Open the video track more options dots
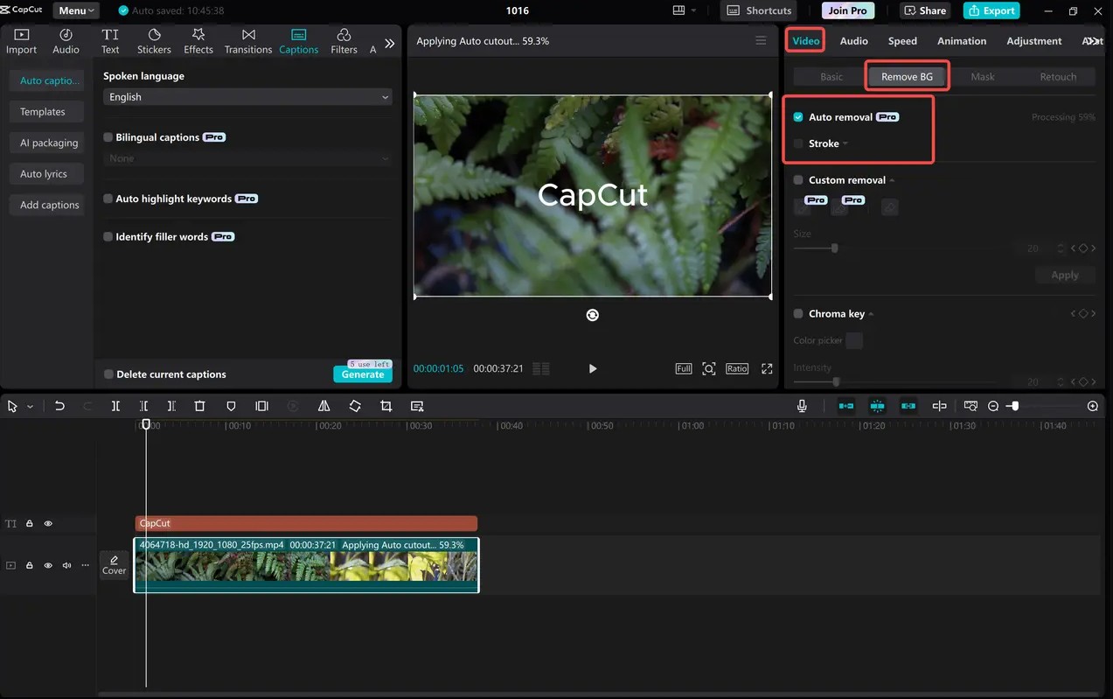 click(85, 565)
